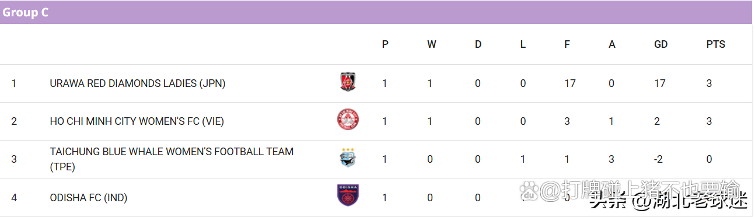This screenshot has height=217, width=755.
Task: Click the A (goals against) column header
Action: tap(612, 44)
